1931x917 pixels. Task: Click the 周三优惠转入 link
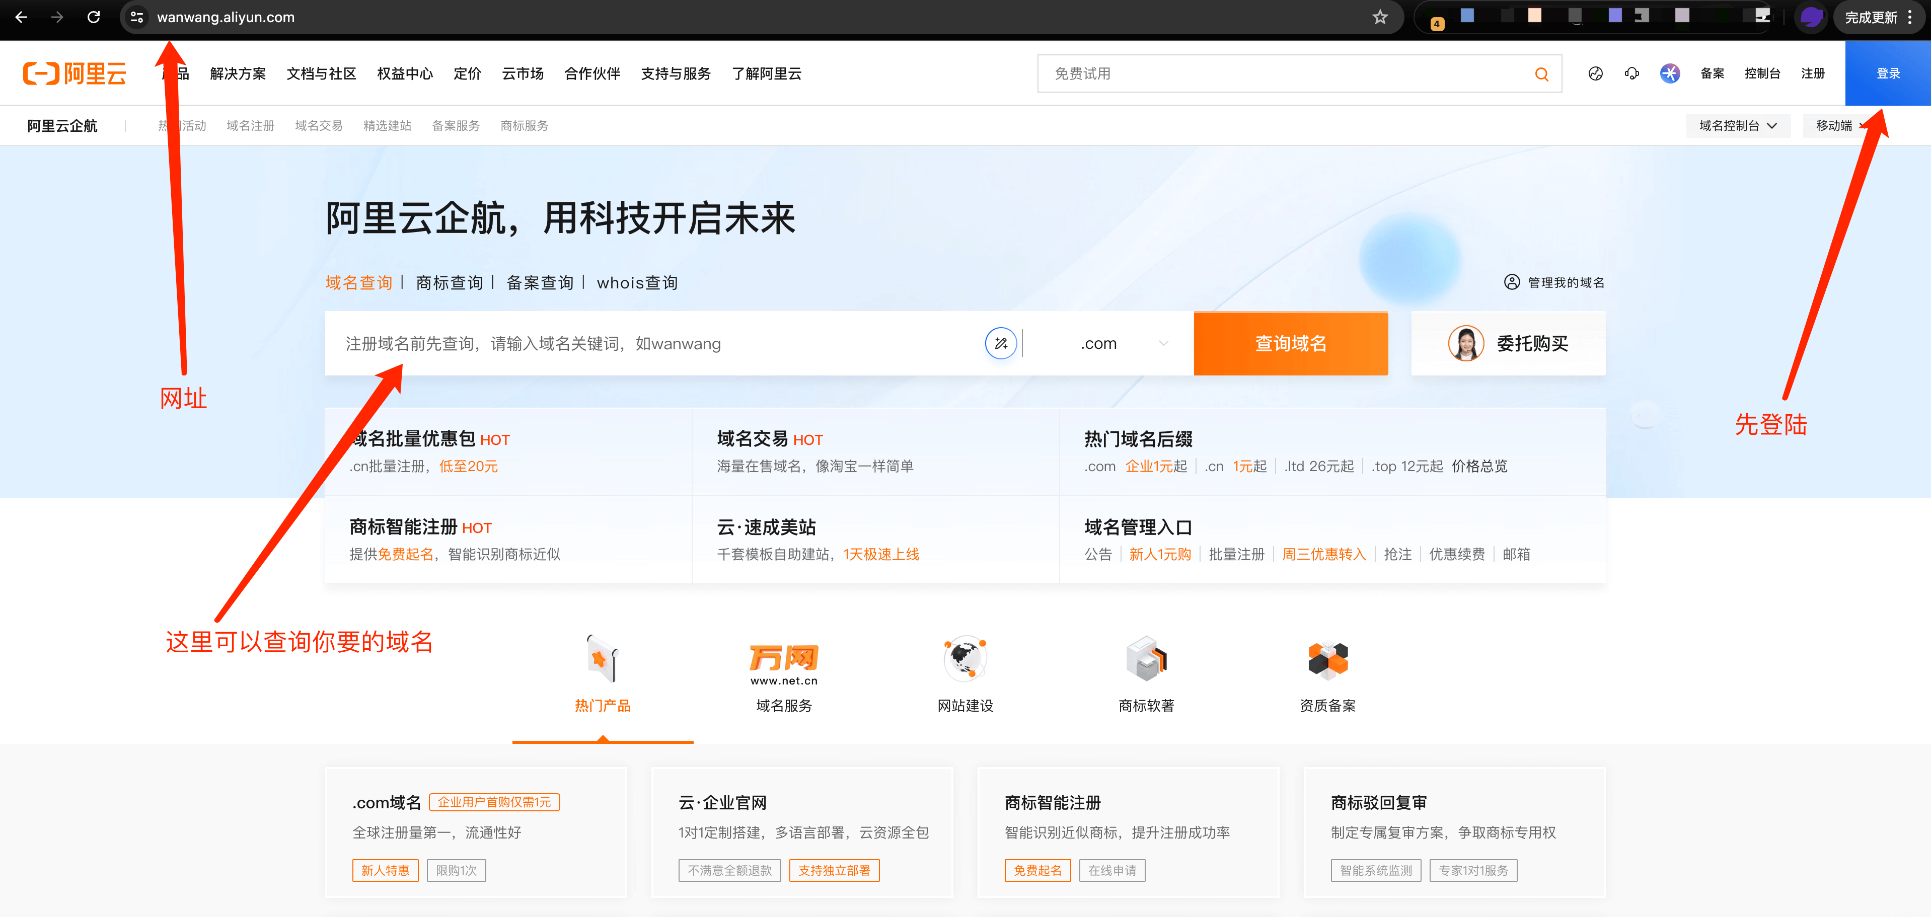click(x=1324, y=555)
